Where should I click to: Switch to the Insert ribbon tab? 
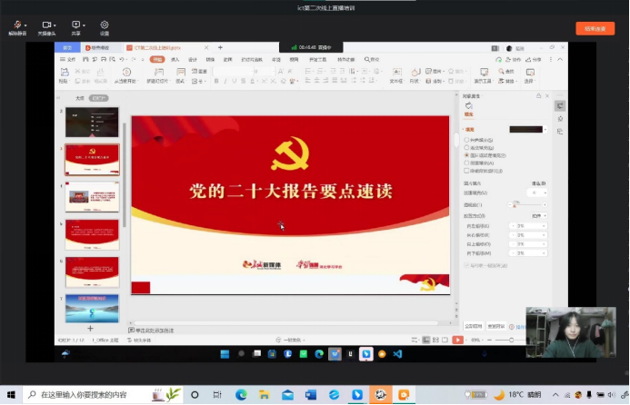point(175,59)
